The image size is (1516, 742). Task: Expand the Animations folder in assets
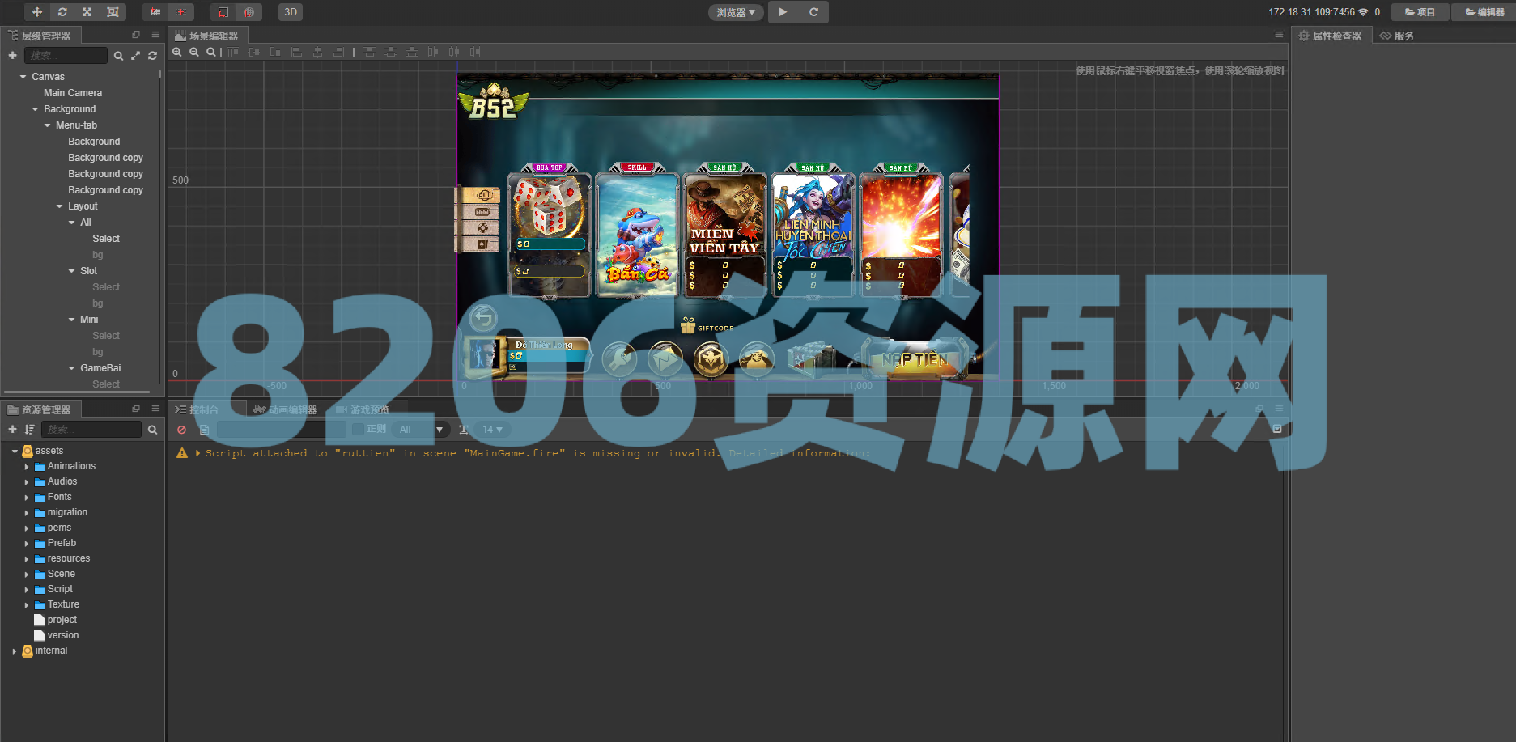(27, 467)
